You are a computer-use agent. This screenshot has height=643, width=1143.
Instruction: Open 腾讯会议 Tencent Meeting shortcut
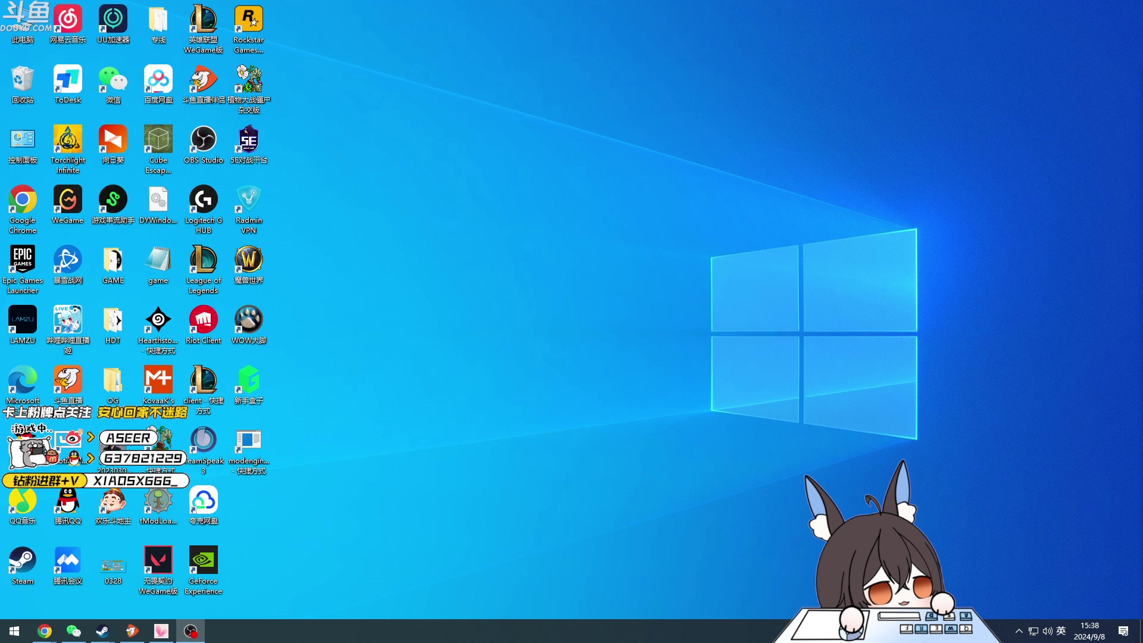[x=68, y=565]
